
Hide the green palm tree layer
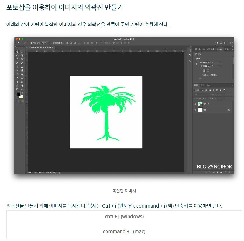coord(195,104)
